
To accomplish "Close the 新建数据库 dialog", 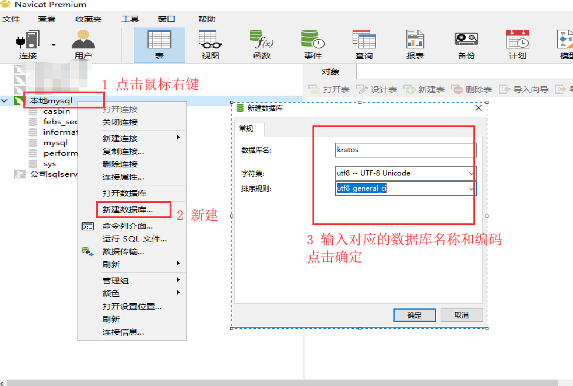I will [479, 108].
